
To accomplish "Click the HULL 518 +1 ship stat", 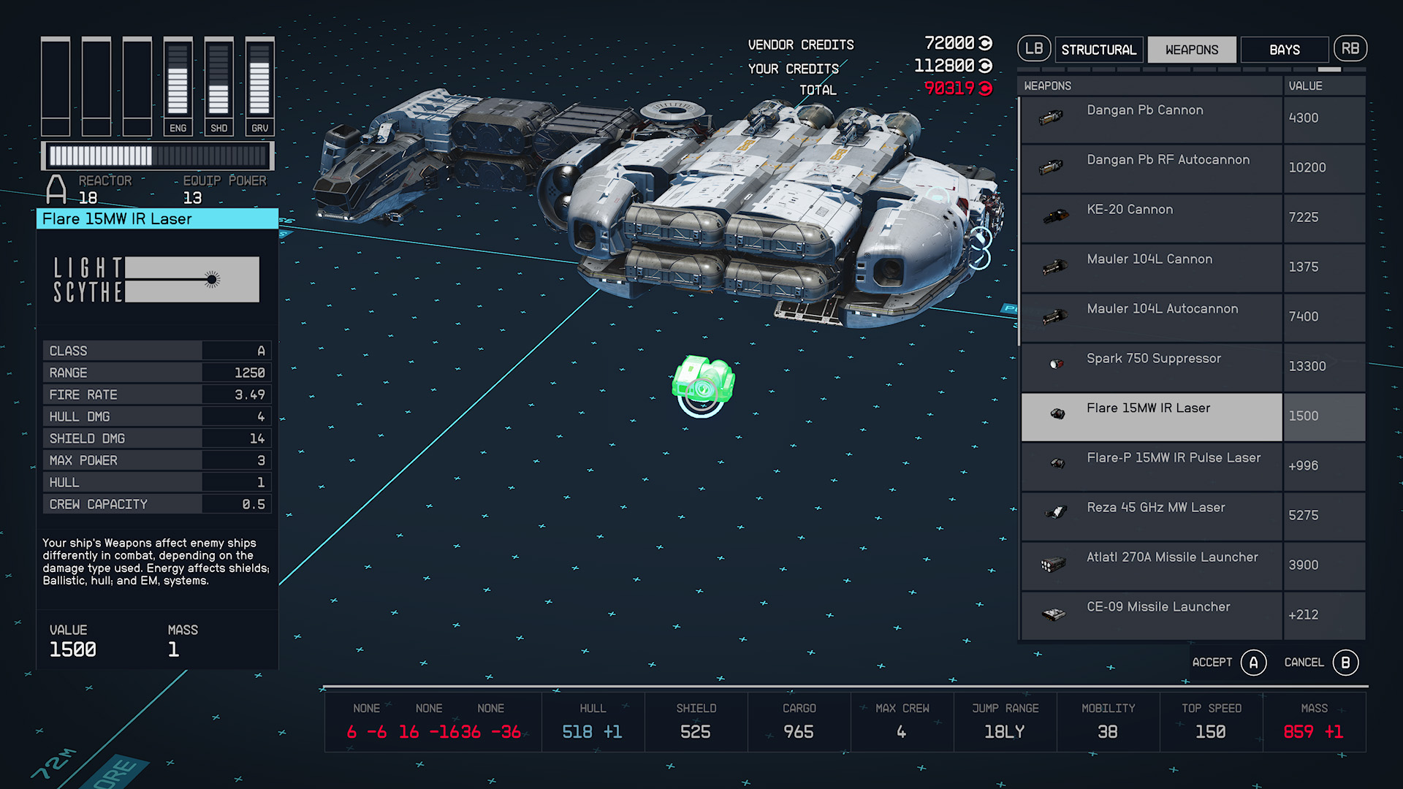I will coord(593,722).
